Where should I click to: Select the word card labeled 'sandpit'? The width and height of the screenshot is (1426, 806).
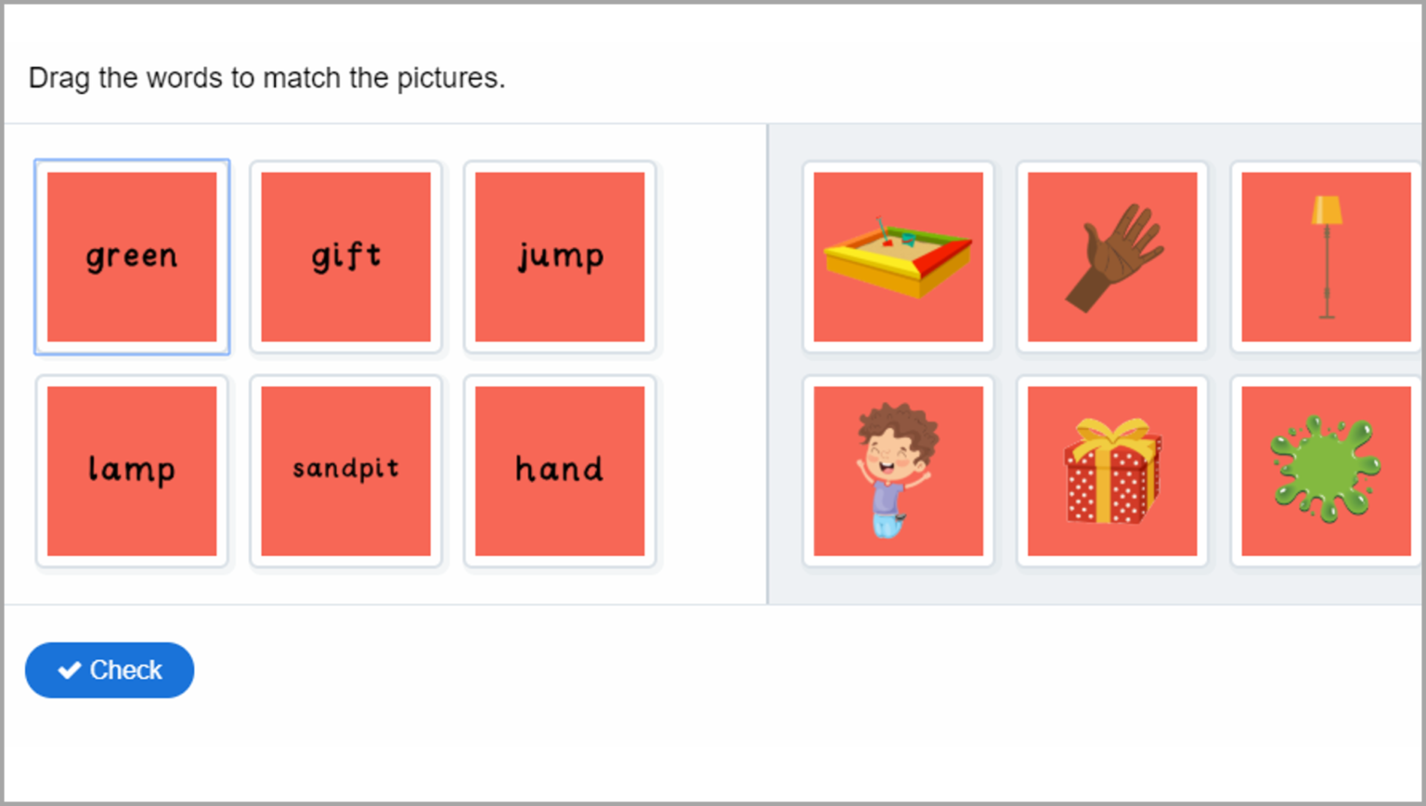(x=345, y=470)
